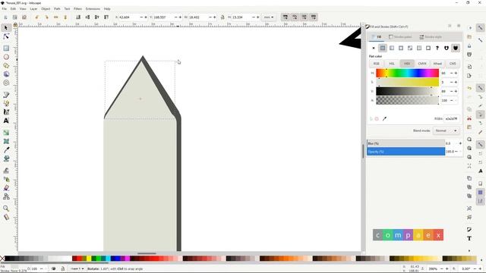Choose the Rectangle tool
The height and width of the screenshot is (273, 486).
click(6, 49)
